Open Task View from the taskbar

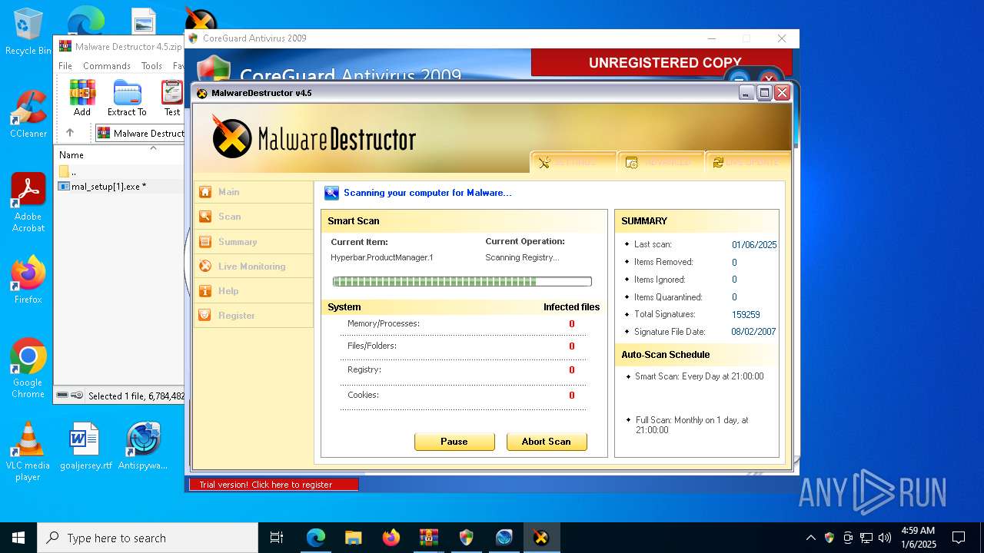tap(277, 538)
